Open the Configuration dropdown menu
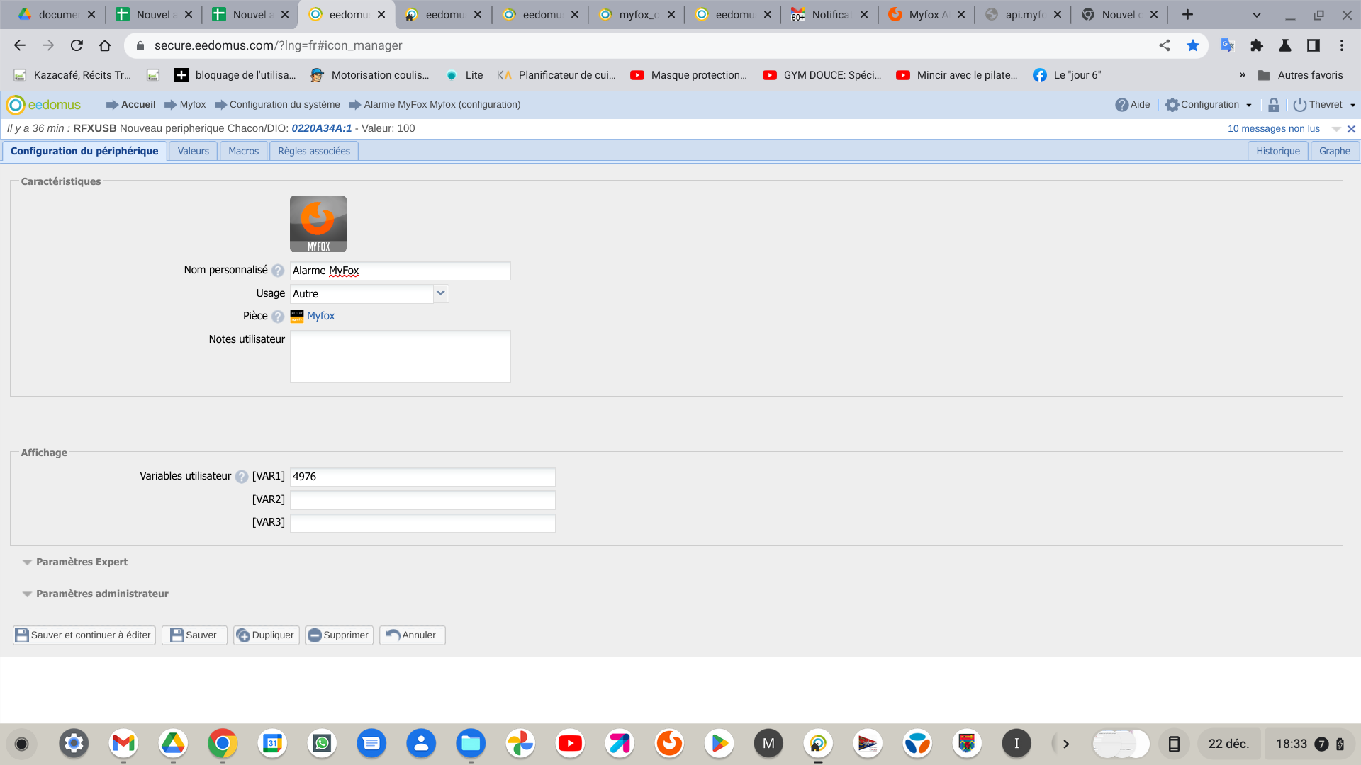The width and height of the screenshot is (1361, 765). (1209, 105)
